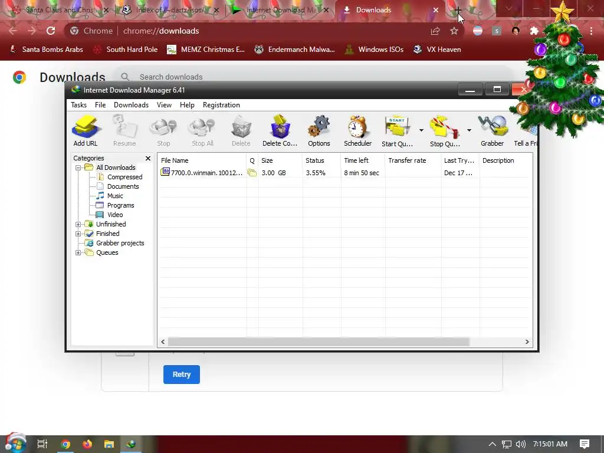Image resolution: width=604 pixels, height=453 pixels.
Task: Close the Categories panel
Action: tap(148, 158)
